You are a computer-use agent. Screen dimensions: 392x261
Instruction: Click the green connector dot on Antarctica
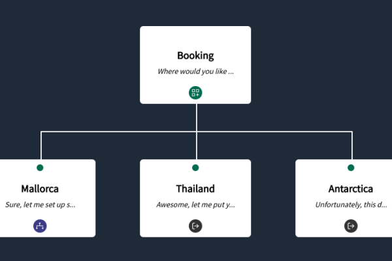pos(351,168)
